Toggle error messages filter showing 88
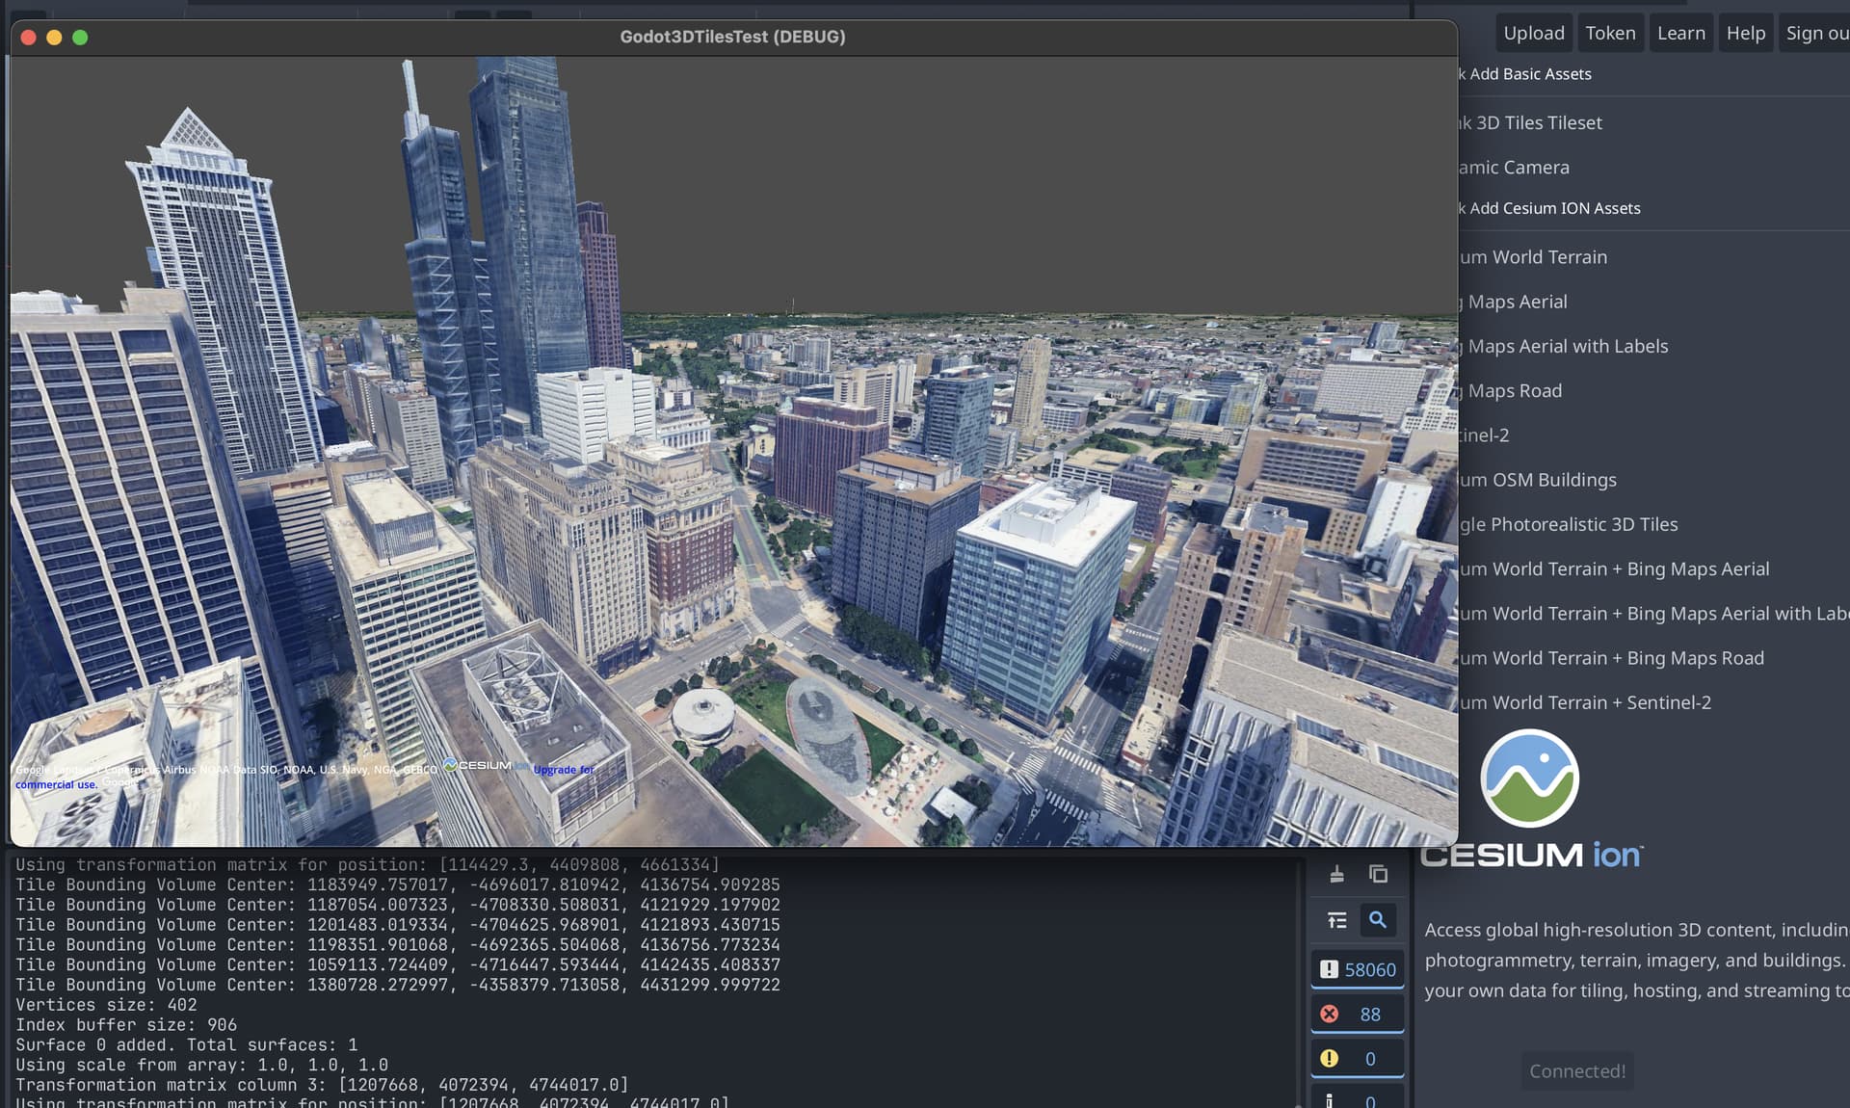The height and width of the screenshot is (1108, 1850). (1357, 1014)
